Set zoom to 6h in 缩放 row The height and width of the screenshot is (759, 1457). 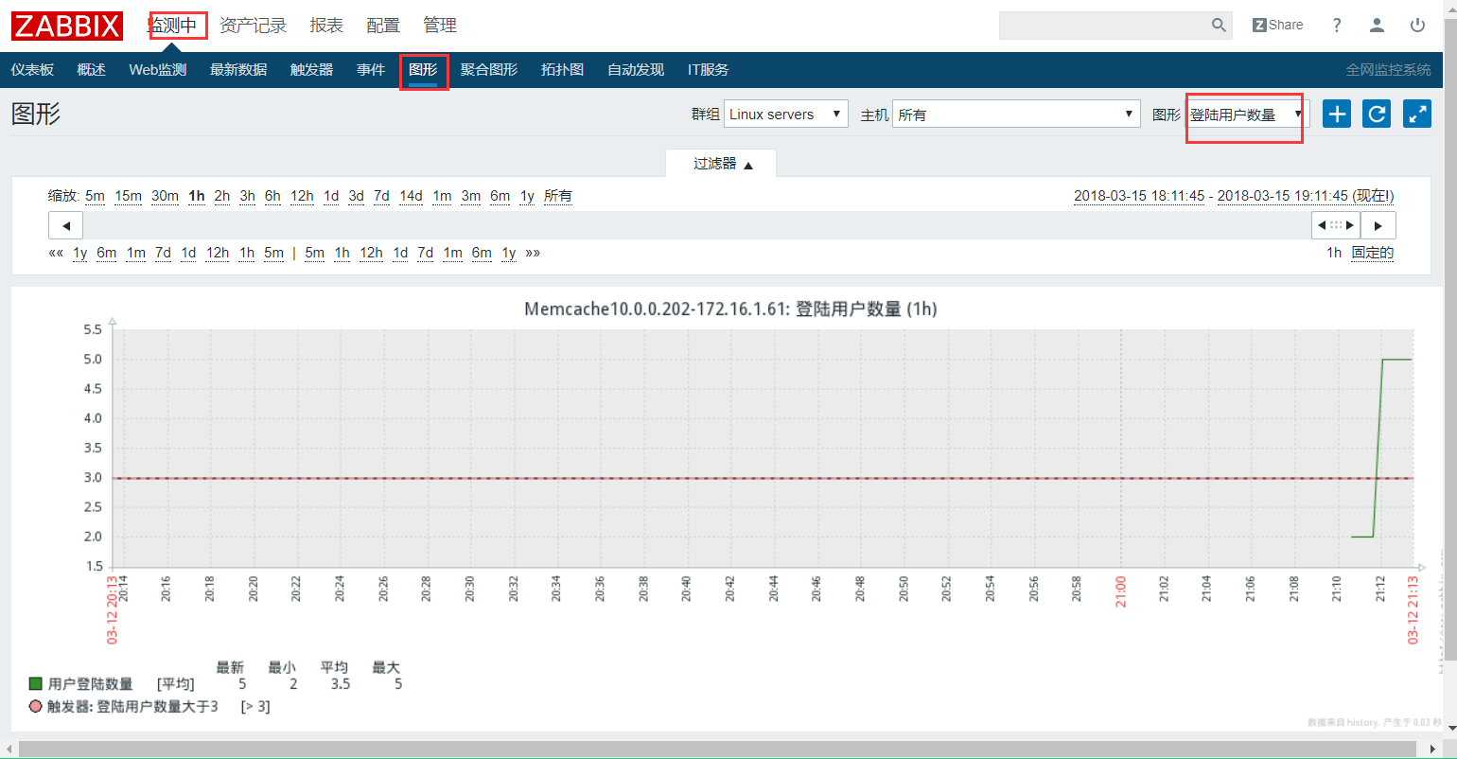[x=272, y=196]
